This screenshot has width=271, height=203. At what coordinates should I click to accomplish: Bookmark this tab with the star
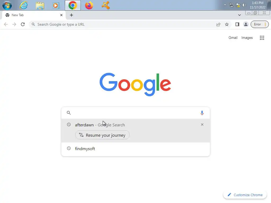(x=227, y=24)
